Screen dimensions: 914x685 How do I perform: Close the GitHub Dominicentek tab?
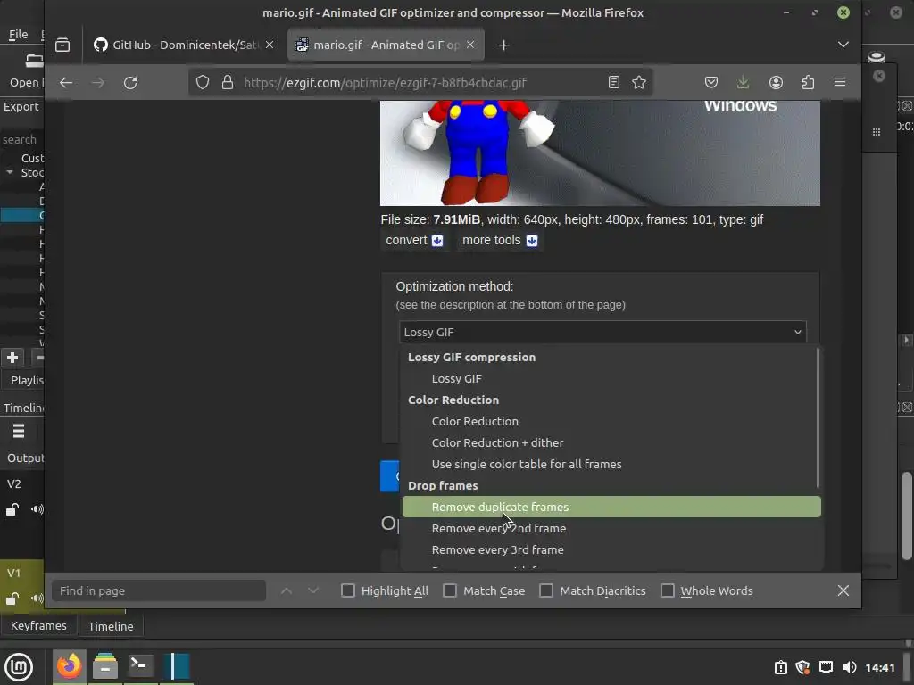click(x=270, y=45)
